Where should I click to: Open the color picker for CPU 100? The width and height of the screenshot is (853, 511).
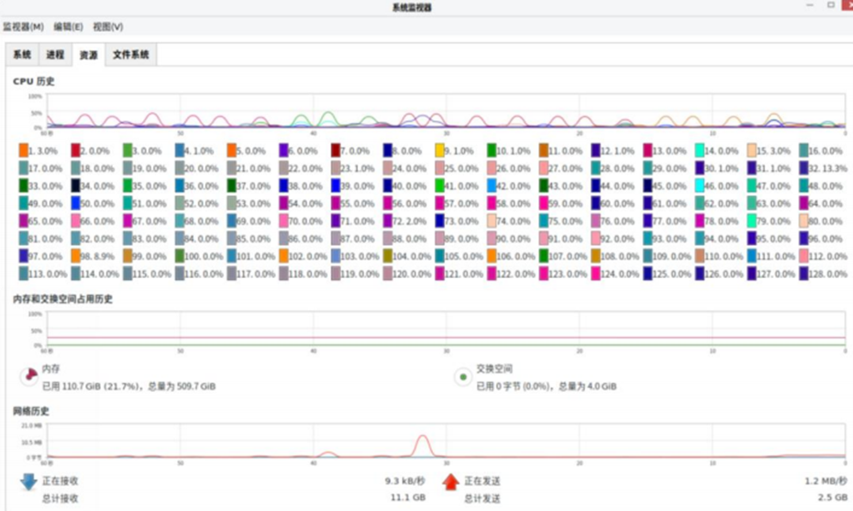pos(180,256)
